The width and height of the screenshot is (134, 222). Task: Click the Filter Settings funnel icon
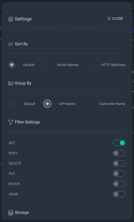(11, 122)
